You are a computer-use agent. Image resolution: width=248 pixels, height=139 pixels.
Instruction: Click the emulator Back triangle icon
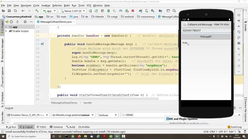pos(239,54)
